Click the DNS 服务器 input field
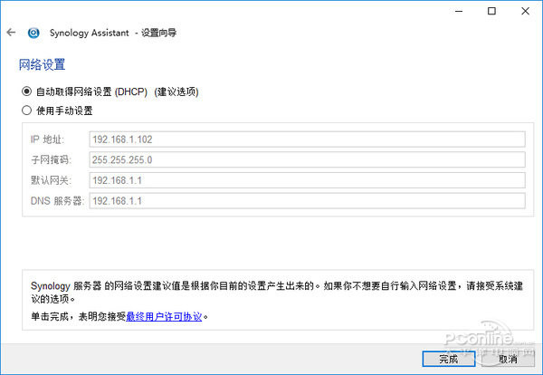543x375 pixels. pos(307,201)
